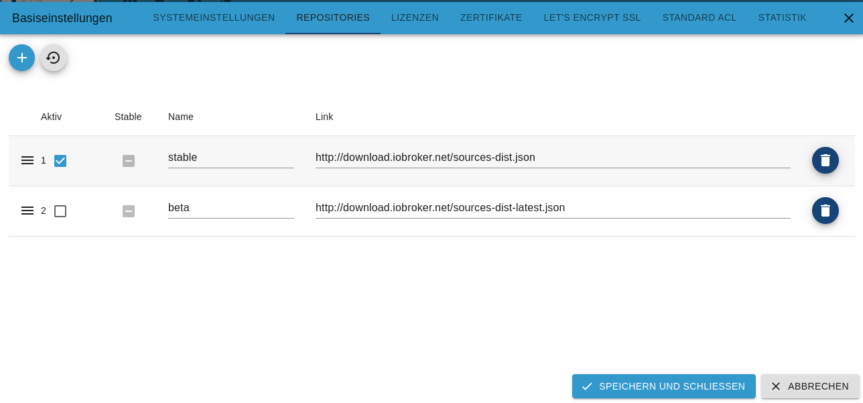The height and width of the screenshot is (403, 863).
Task: Click the drag handle of the beta repository
Action: pyautogui.click(x=27, y=211)
